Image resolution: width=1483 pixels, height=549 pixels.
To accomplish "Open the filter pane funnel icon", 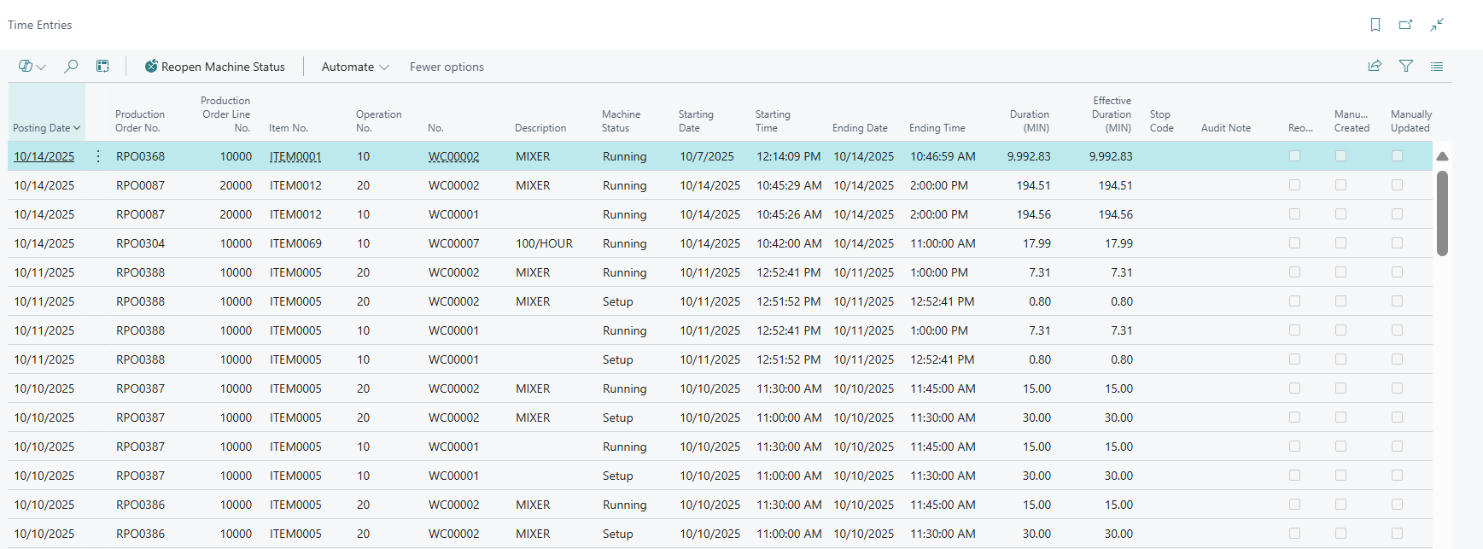I will click(1406, 67).
